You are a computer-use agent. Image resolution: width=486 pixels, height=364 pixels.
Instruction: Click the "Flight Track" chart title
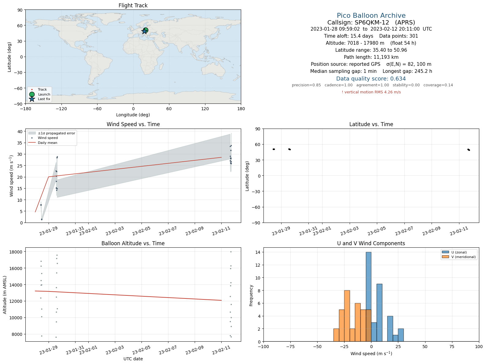[x=133, y=6]
